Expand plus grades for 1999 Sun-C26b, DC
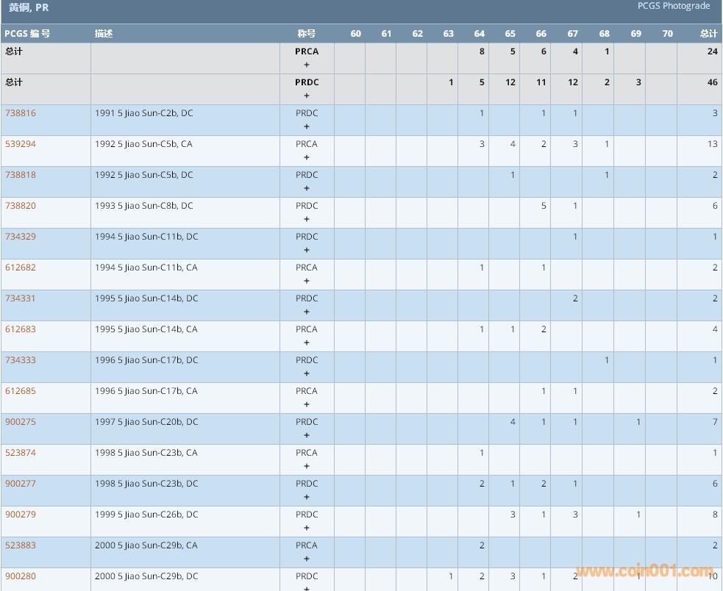 click(307, 528)
